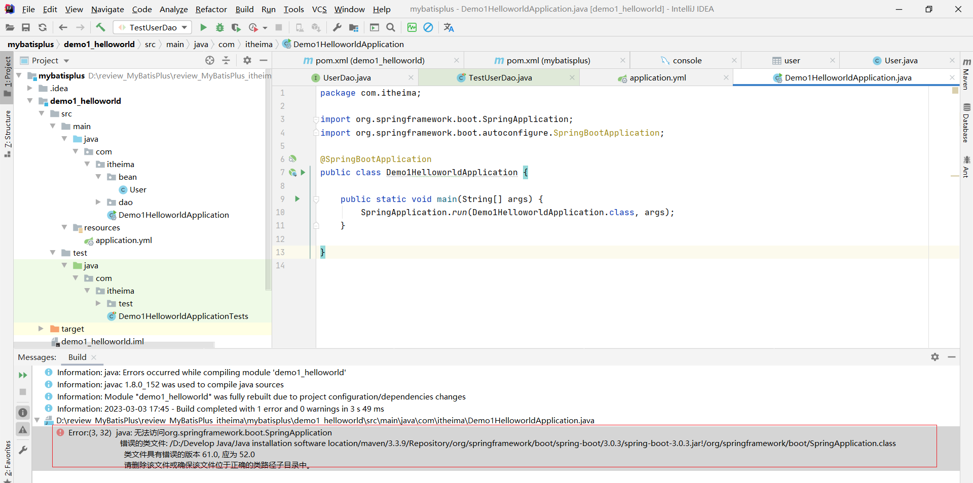Expand the dao package
The image size is (973, 483).
(98, 202)
